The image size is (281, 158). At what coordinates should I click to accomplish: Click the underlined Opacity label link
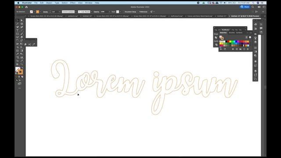tap(97, 12)
